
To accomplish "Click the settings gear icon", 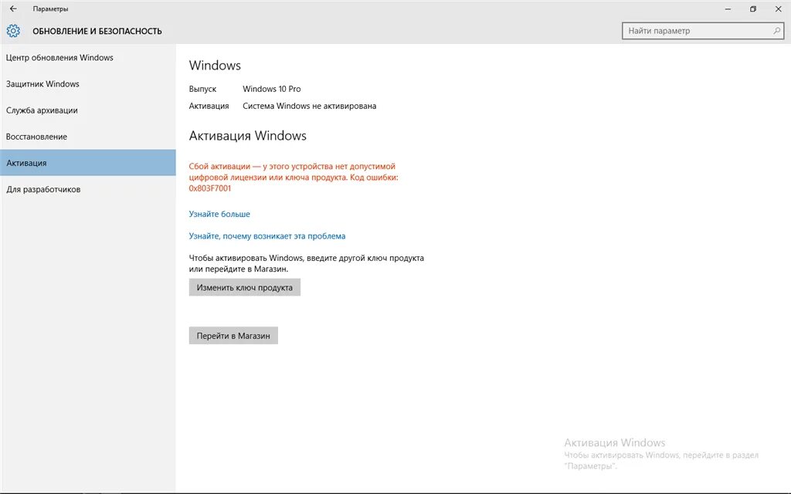I will click(13, 31).
